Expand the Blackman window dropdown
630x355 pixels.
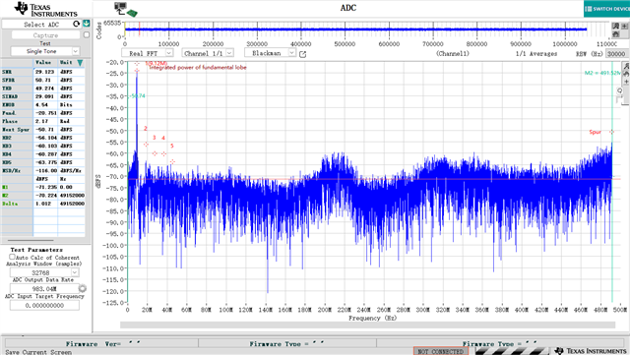click(x=270, y=52)
